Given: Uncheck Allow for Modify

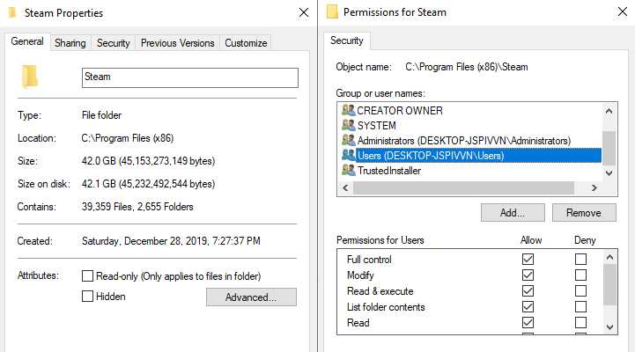Looking at the screenshot, I should pyautogui.click(x=528, y=275).
